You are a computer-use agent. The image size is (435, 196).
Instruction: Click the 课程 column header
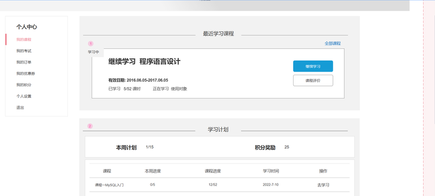click(107, 171)
